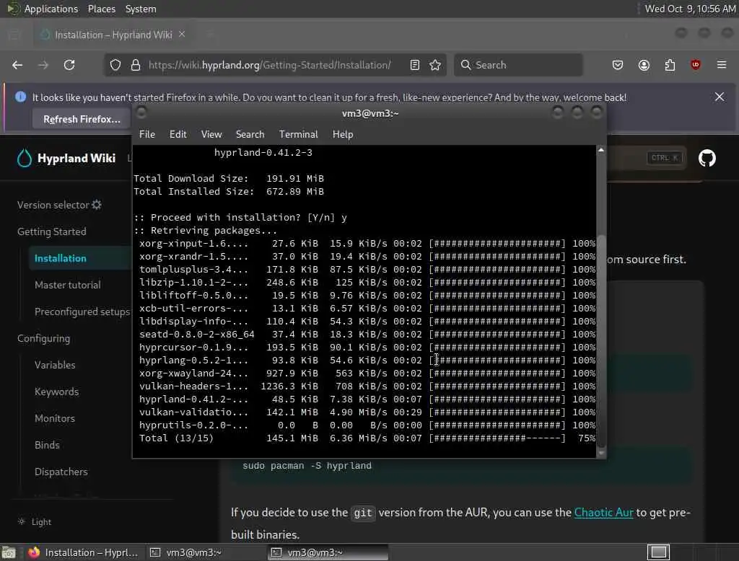Viewport: 739px width, 561px height.
Task: Toggle reader view icon in address bar
Action: [x=415, y=65]
